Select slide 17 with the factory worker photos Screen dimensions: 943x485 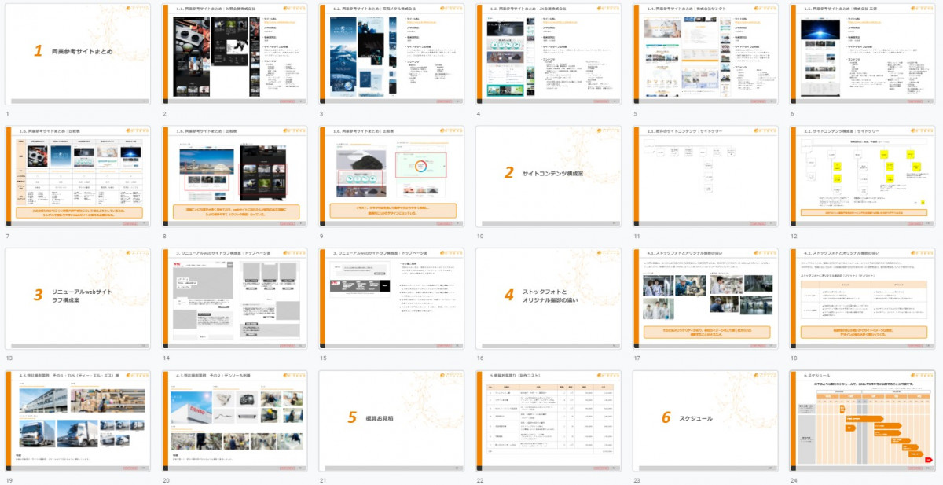click(x=706, y=298)
